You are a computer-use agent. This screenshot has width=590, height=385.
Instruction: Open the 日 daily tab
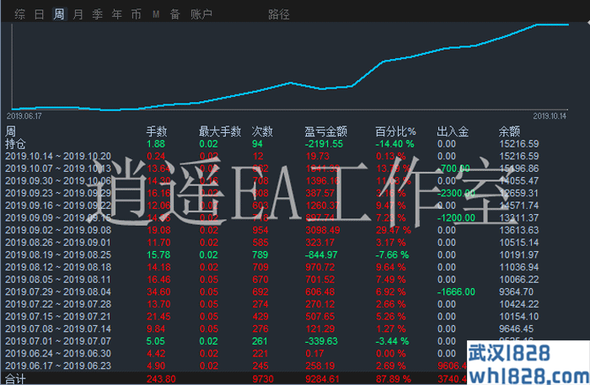(40, 14)
